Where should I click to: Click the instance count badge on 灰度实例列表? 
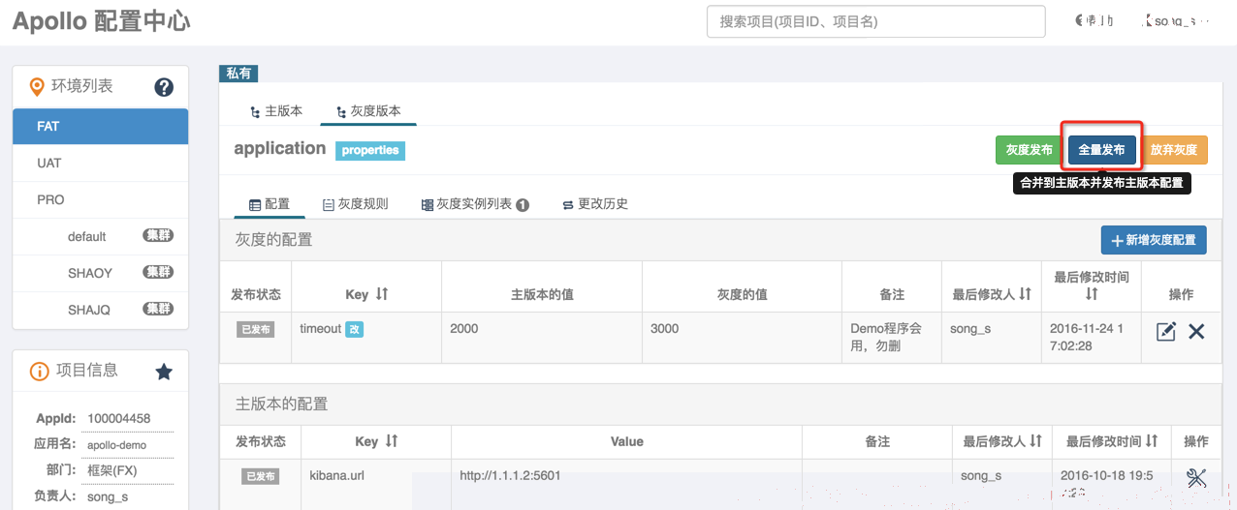point(523,204)
